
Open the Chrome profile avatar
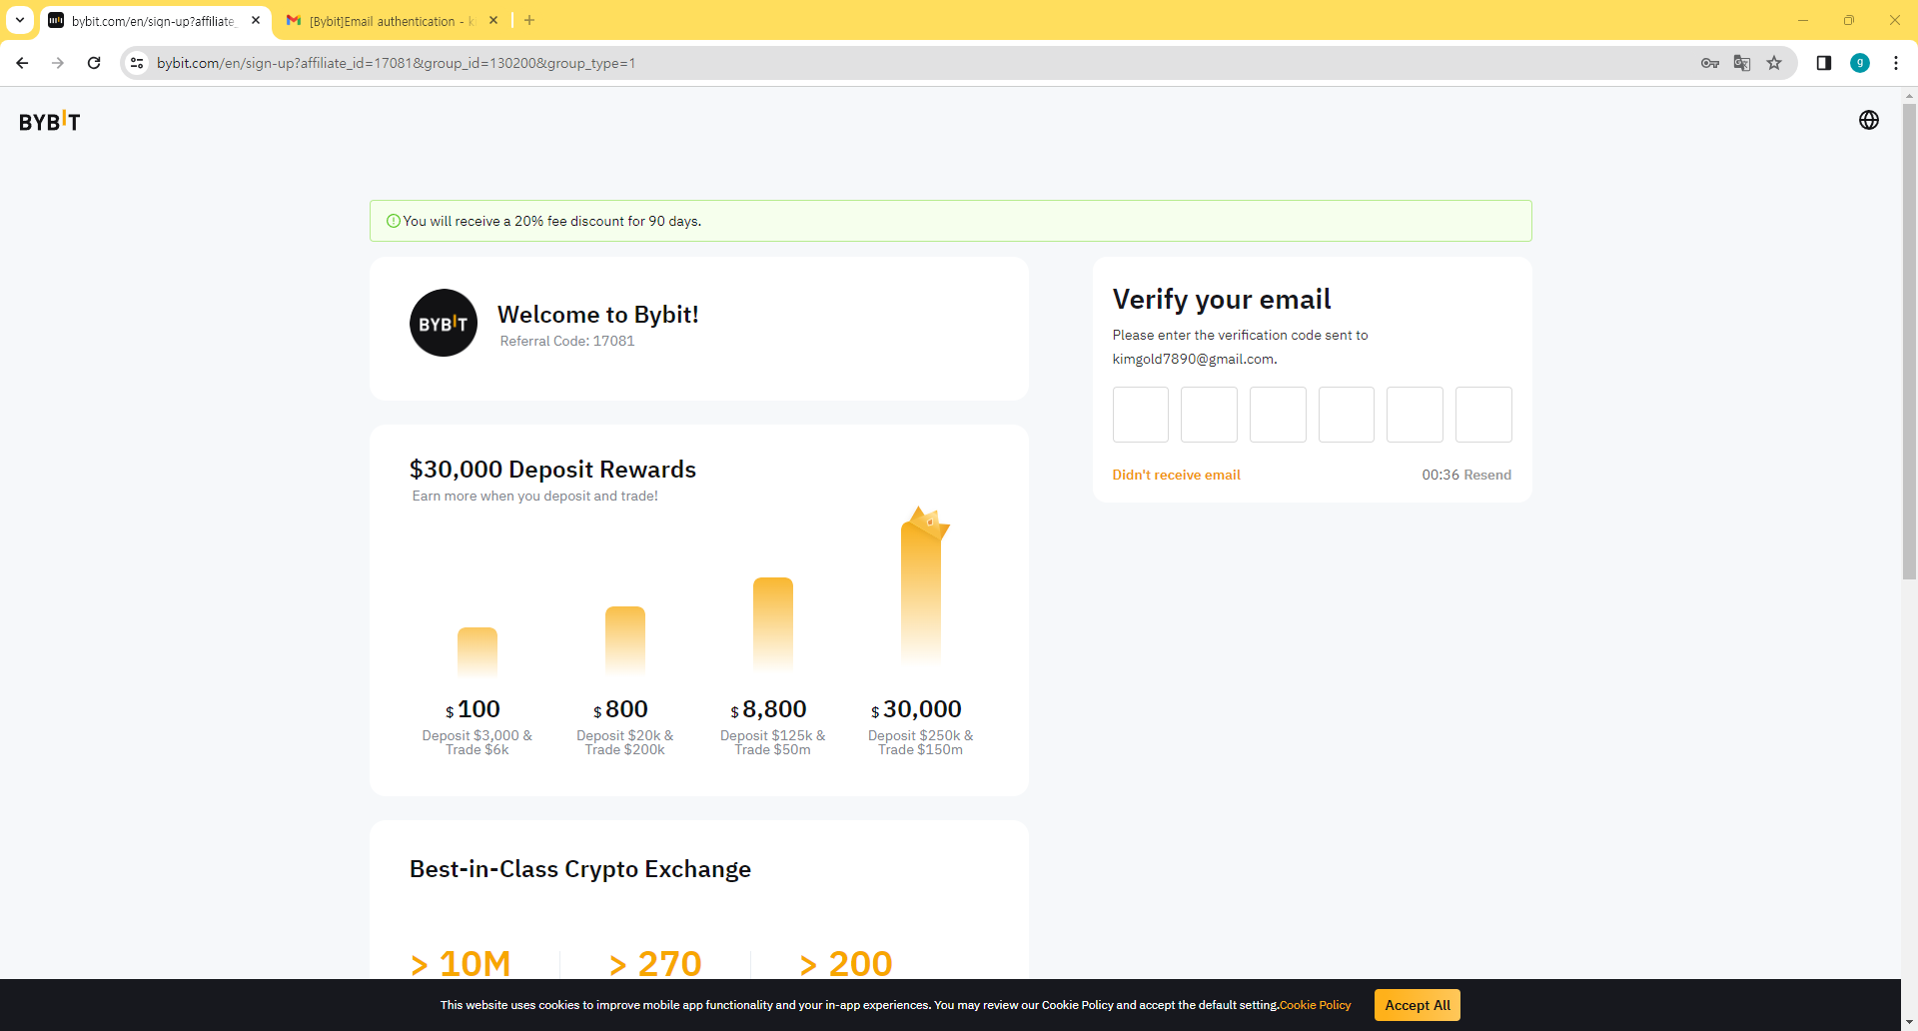1859,63
